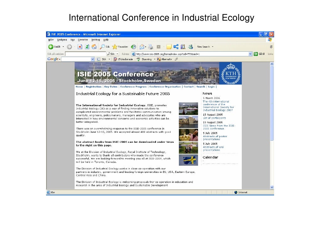Click the 15 blockerade popup blocker button
This screenshot has height=228, width=323.
point(123,59)
